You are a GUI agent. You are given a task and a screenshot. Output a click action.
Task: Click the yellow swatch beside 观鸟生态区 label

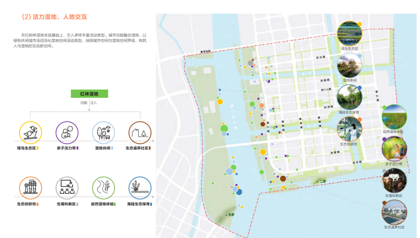(x=38, y=149)
